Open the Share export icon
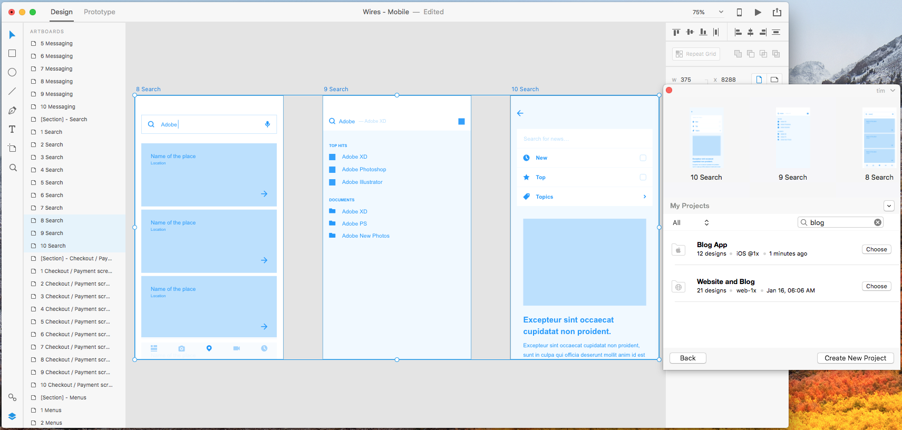This screenshot has width=902, height=430. [x=777, y=12]
